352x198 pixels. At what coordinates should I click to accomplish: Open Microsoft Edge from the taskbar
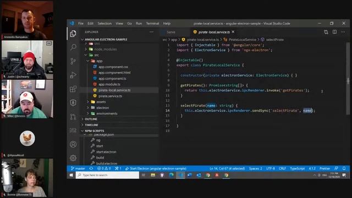[171, 175]
